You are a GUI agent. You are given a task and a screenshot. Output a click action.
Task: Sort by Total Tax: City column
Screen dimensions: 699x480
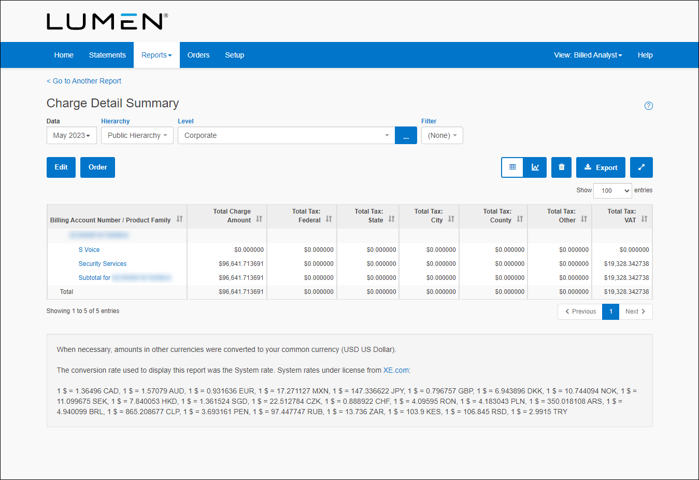[451, 219]
